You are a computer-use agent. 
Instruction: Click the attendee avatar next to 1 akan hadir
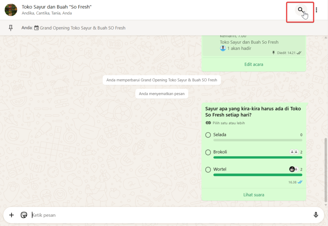(223, 48)
